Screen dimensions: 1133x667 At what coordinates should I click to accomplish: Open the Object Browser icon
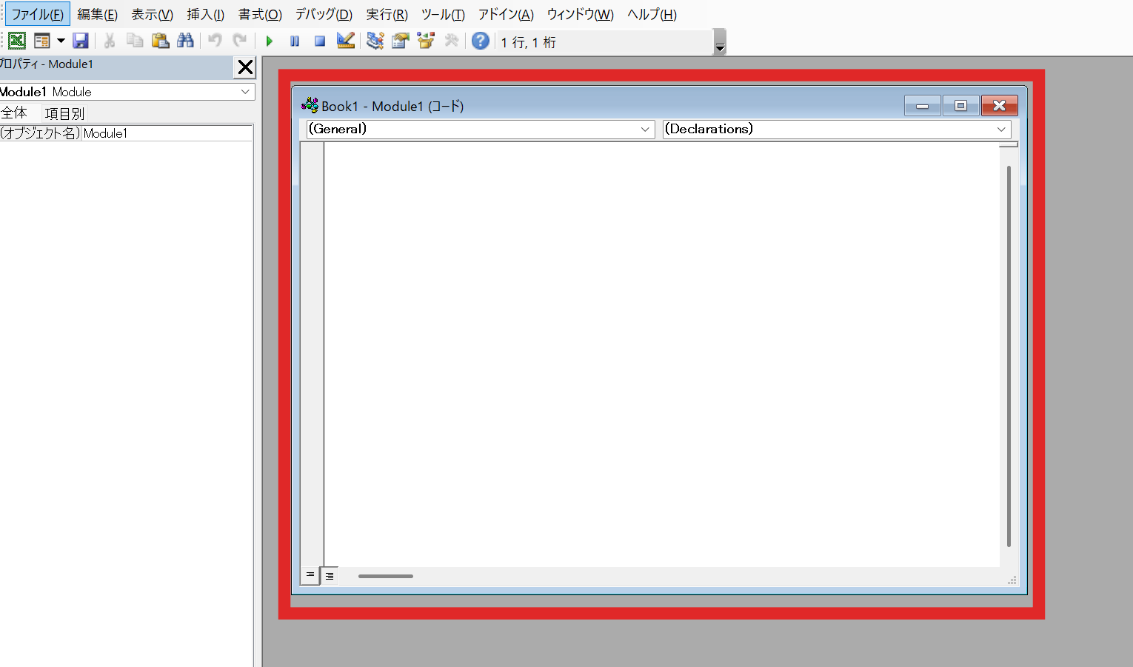point(426,41)
